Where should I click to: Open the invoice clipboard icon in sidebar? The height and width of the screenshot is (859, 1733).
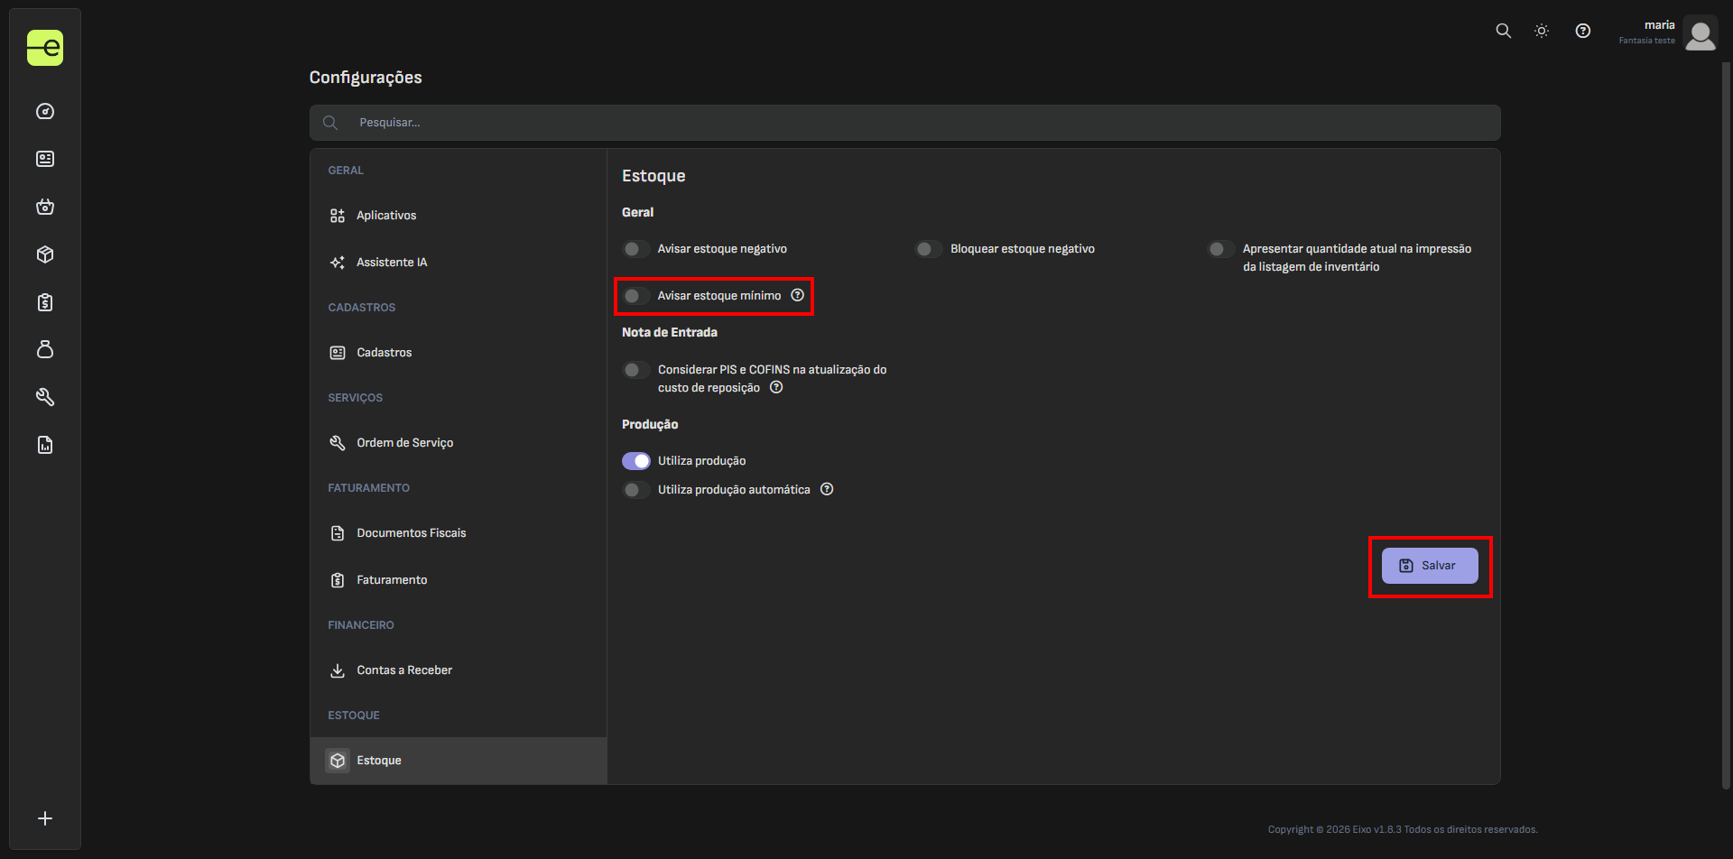[x=45, y=302]
